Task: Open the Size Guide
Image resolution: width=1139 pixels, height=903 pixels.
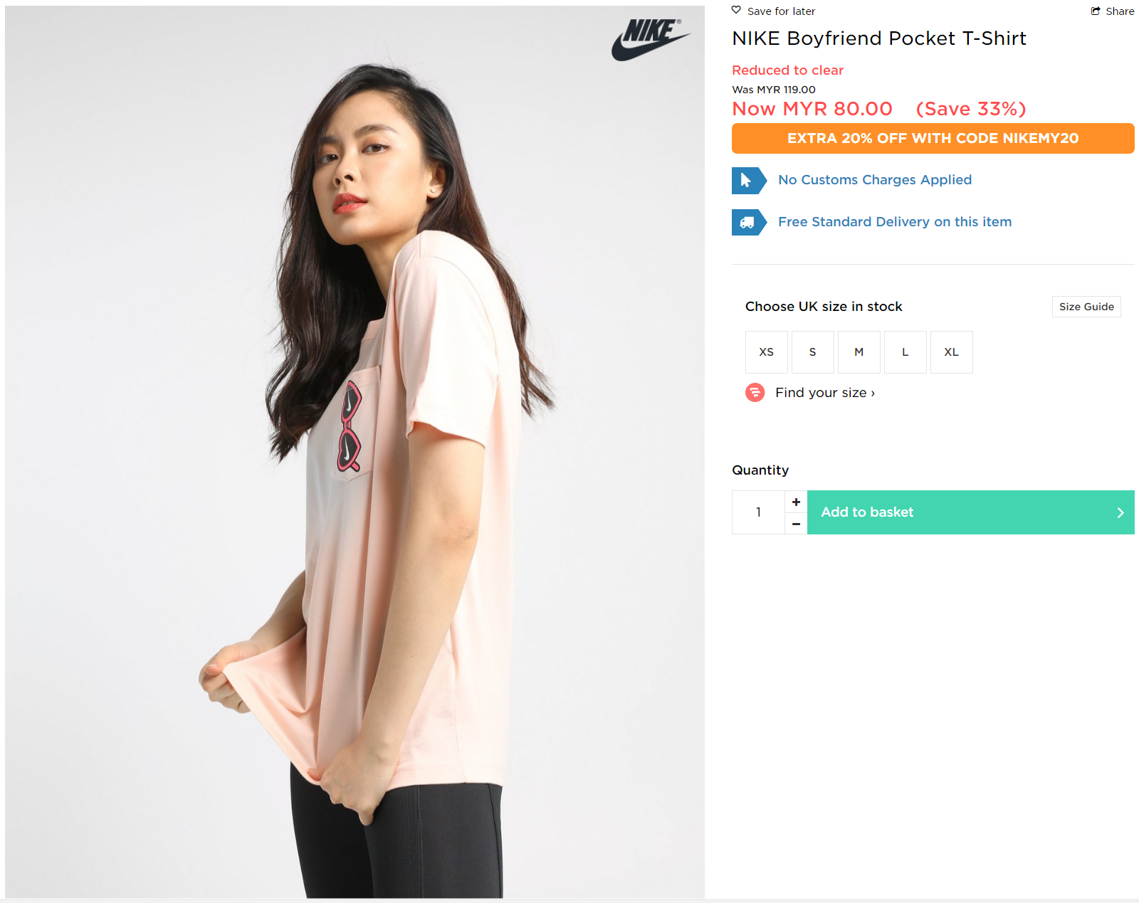Action: pyautogui.click(x=1086, y=307)
